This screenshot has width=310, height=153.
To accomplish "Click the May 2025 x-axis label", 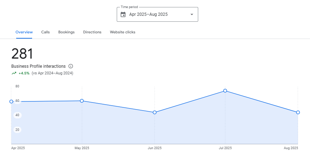I will (82, 148).
